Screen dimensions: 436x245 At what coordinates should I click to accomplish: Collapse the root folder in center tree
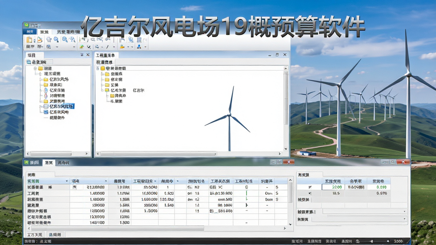click(98, 68)
